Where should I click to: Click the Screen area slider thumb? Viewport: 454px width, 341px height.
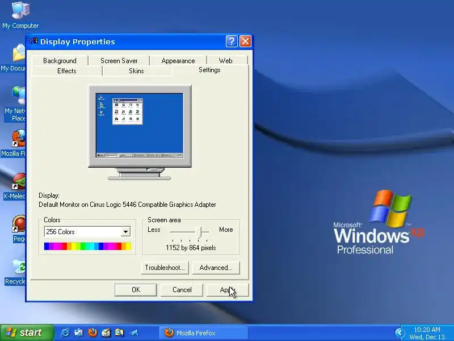[199, 232]
